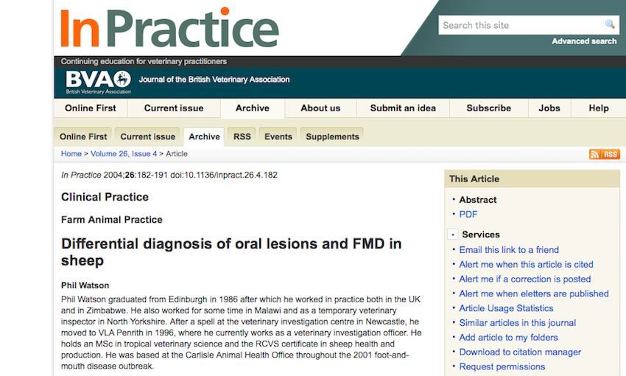
Task: Open Submit an idea page
Action: pos(403,108)
